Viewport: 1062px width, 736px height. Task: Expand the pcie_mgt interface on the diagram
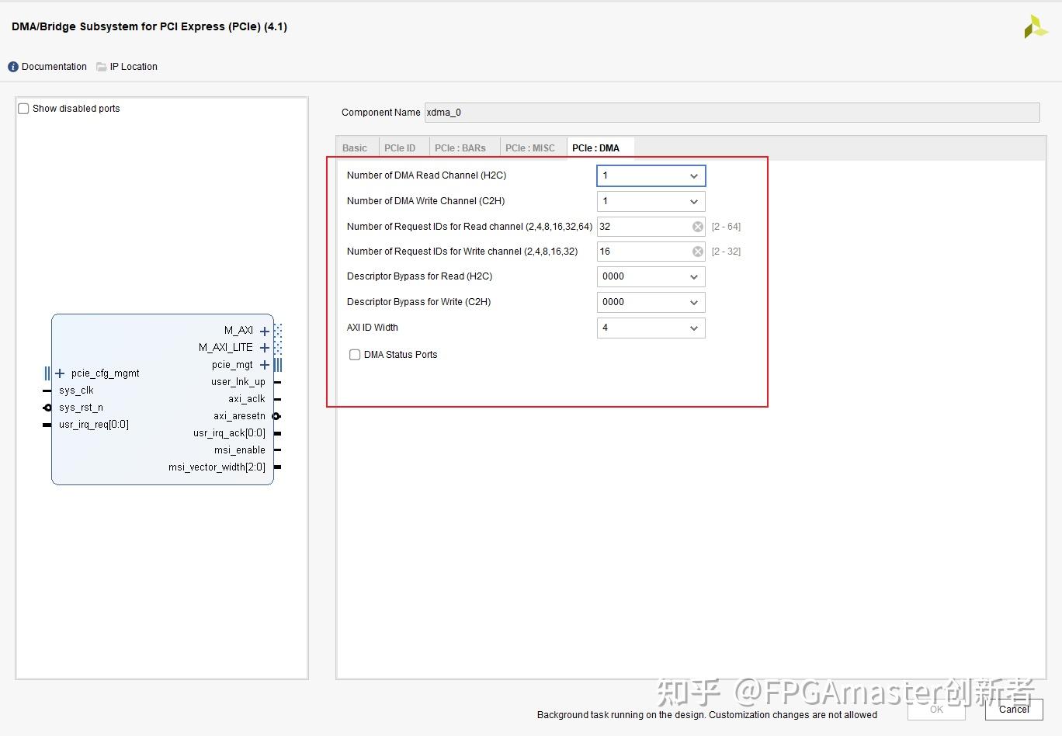[265, 364]
